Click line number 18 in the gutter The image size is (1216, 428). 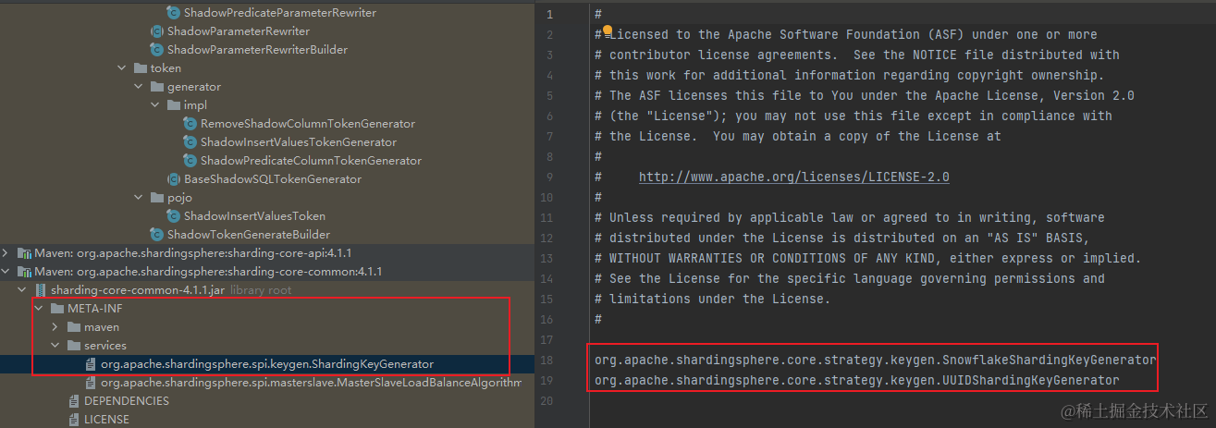(548, 360)
